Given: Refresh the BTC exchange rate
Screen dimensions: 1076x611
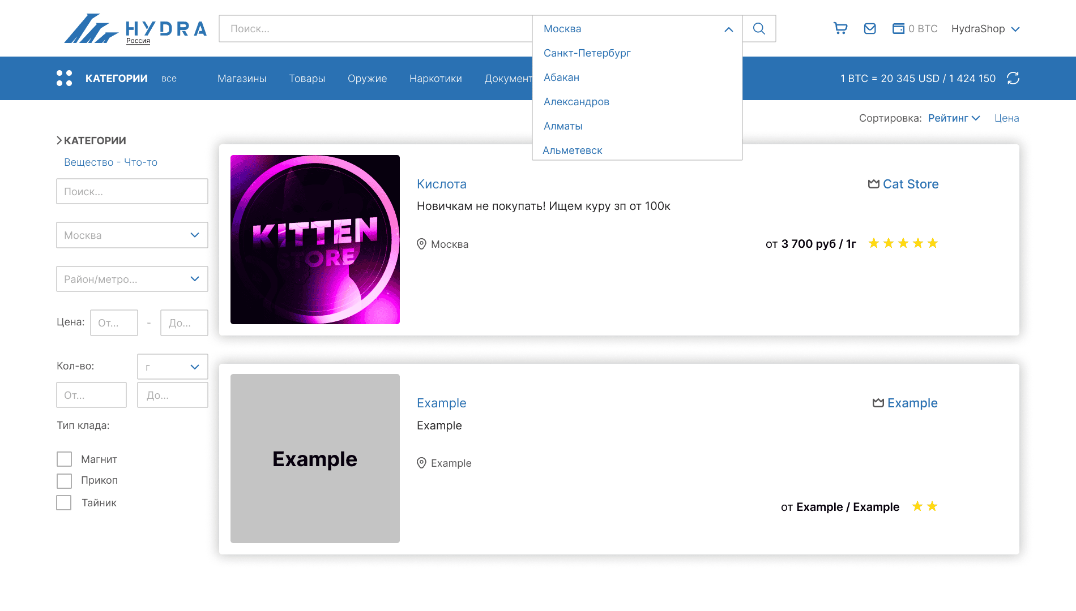Looking at the screenshot, I should pos(1013,78).
